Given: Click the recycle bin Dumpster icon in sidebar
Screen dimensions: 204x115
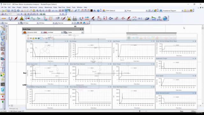Looking at the screenshot, I should point(3,89).
